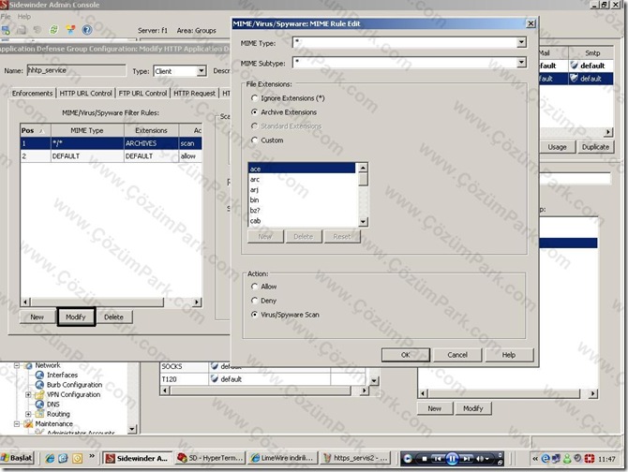Expand quick launch chevron in taskbar
This screenshot has width=628, height=472.
pyautogui.click(x=92, y=456)
